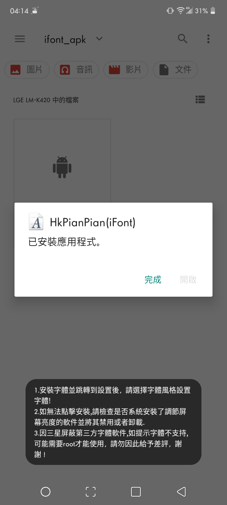Tap the back triangle navigation button

pos(181,492)
